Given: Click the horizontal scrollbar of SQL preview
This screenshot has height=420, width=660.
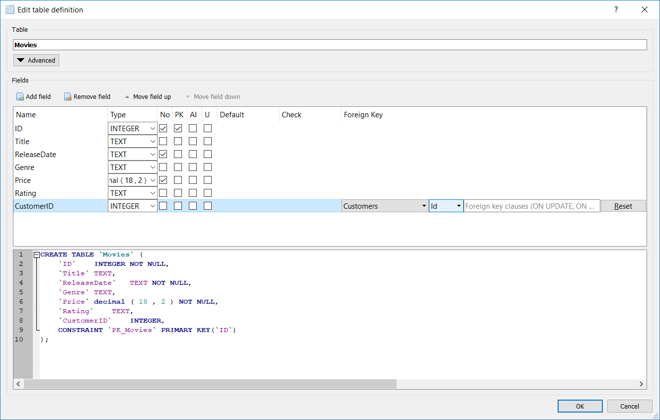Looking at the screenshot, I should pyautogui.click(x=210, y=384).
